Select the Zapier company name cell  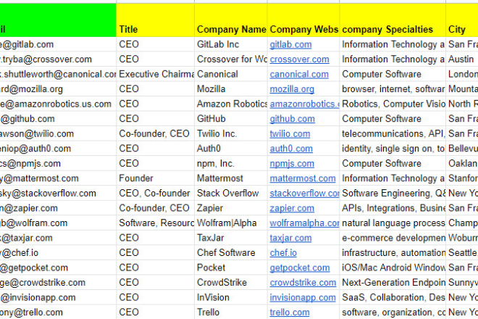[231, 208]
